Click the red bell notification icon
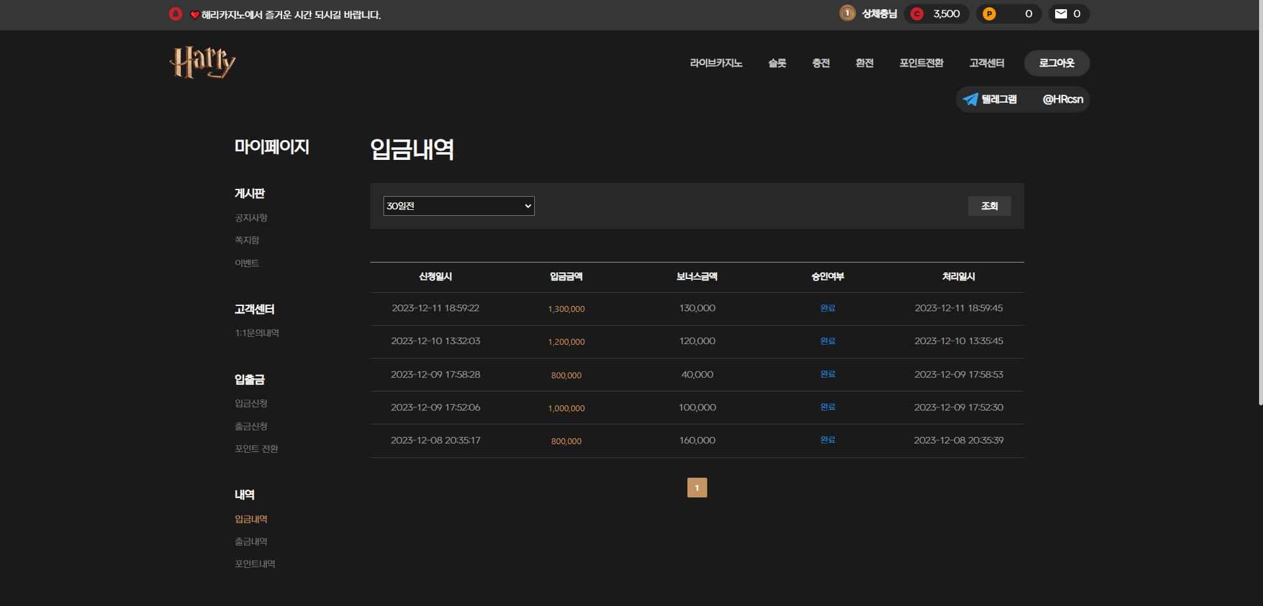 click(175, 14)
